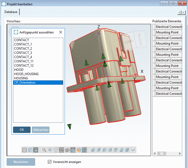The width and height of the screenshot is (188, 168).
Task: Click the row header of the first published element
Action: (154, 27)
